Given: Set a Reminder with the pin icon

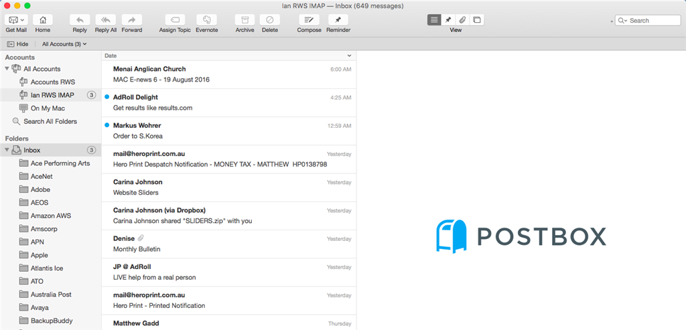Looking at the screenshot, I should pos(338,20).
